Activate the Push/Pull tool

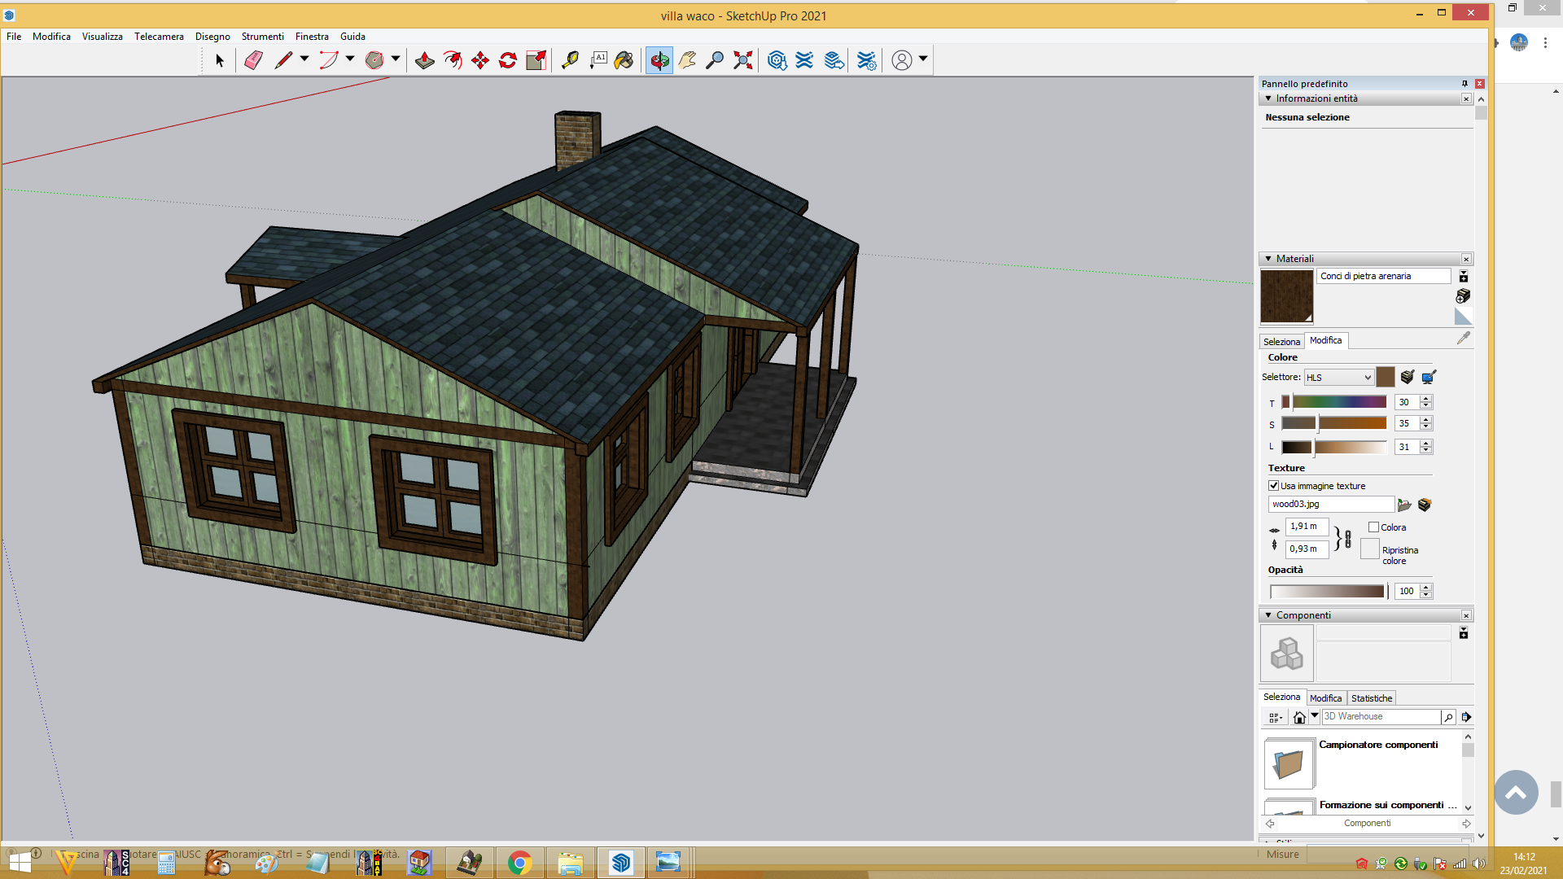point(424,60)
